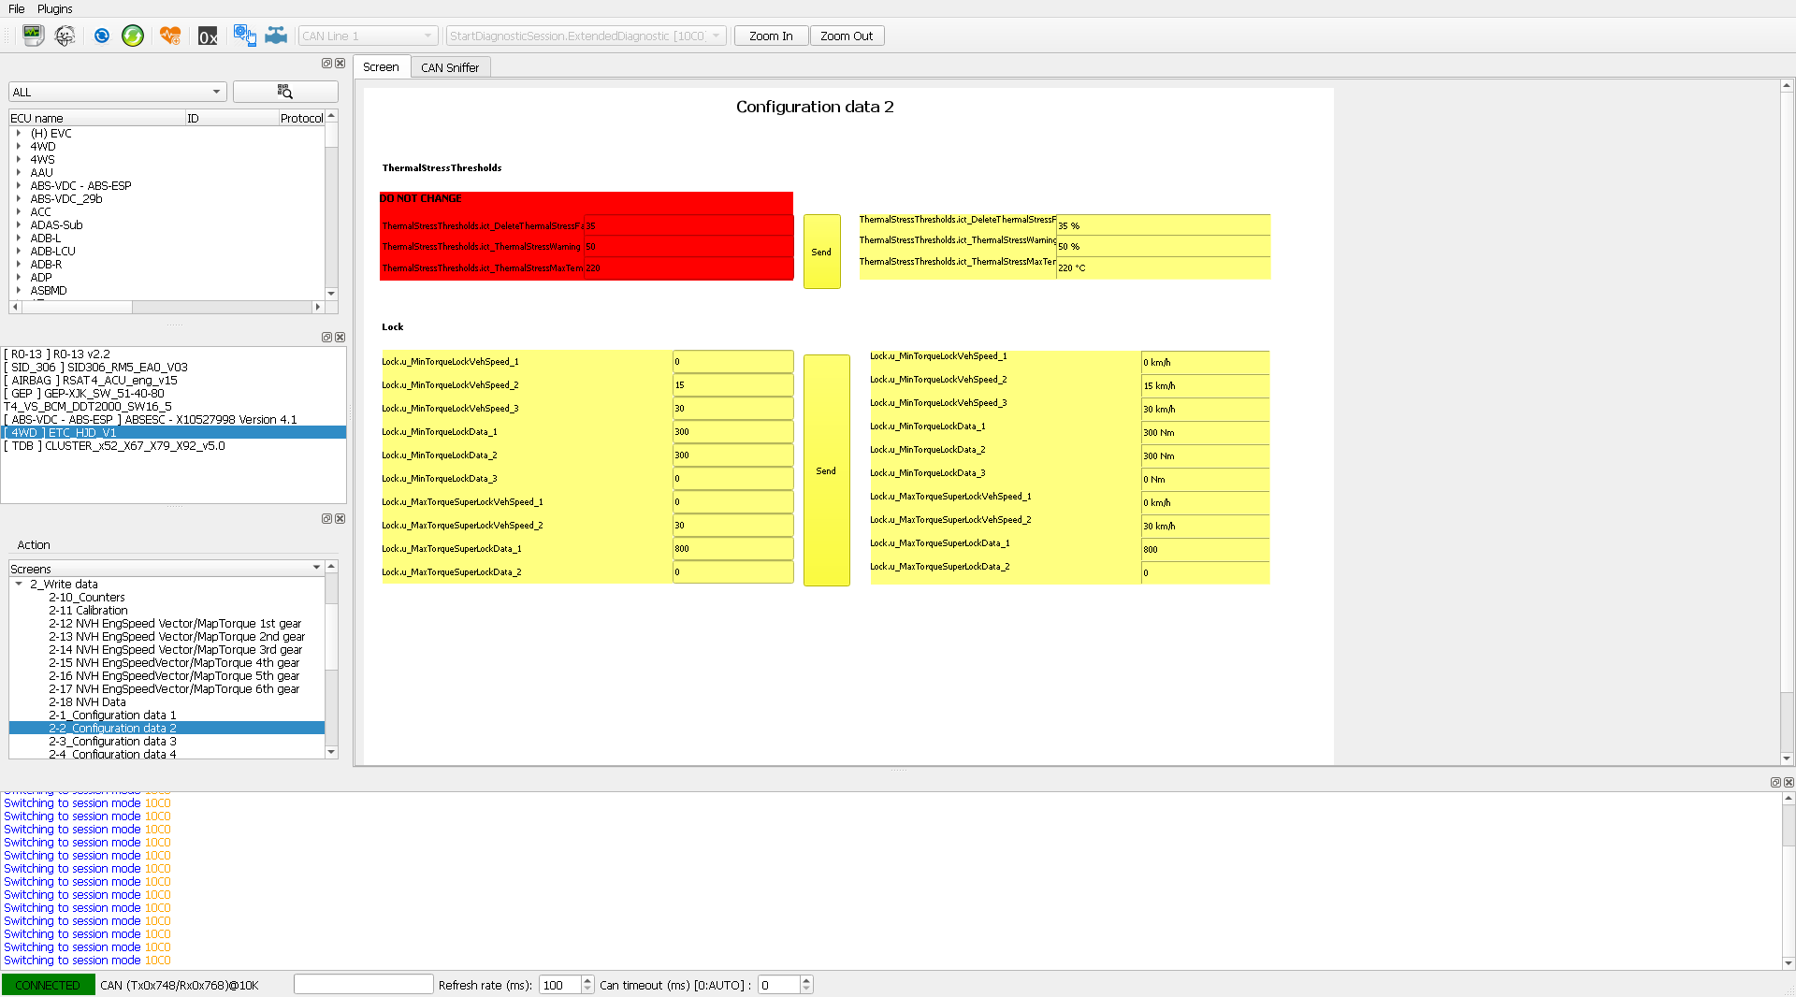
Task: Select 2-3_Configuration data 3 screen
Action: (112, 741)
